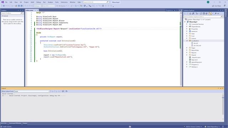Start debugging with IIS Express
The image size is (228, 128).
point(62,6)
